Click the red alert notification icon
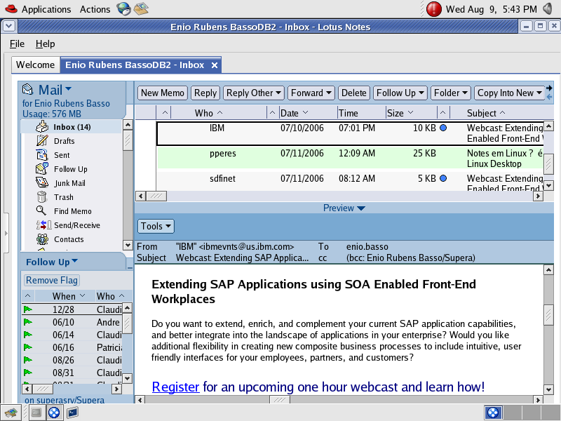The height and width of the screenshot is (421, 561). coord(433,9)
